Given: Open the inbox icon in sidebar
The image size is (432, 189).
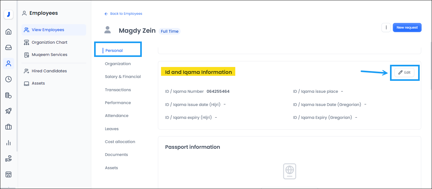Looking at the screenshot, I should tap(9, 47).
